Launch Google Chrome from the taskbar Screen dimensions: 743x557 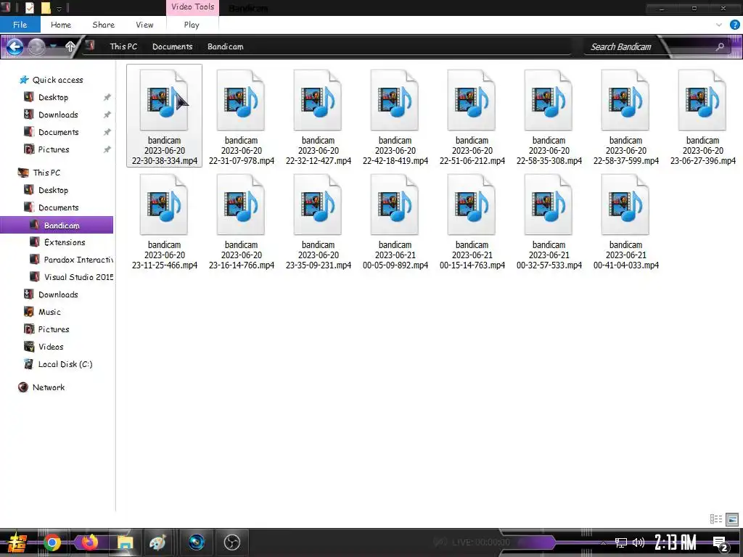(52, 542)
